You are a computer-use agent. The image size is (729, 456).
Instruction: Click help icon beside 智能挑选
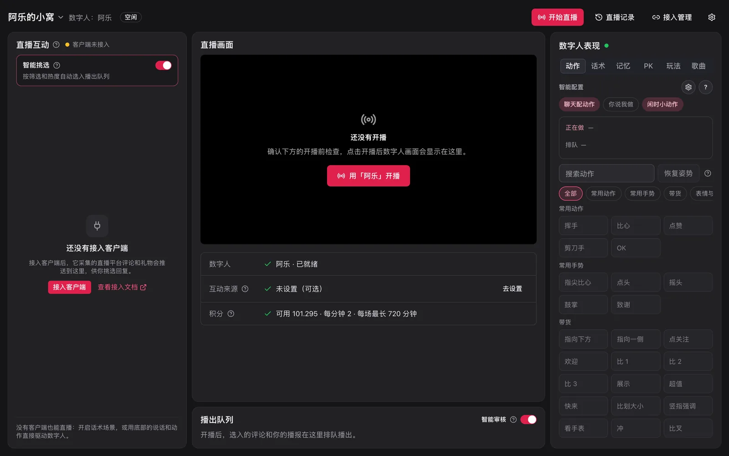(56, 65)
